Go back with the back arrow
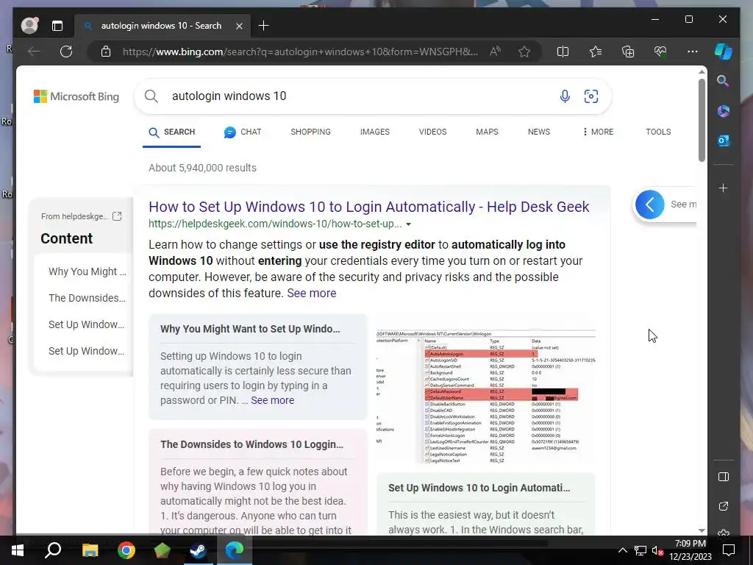This screenshot has width=753, height=565. pos(34,51)
